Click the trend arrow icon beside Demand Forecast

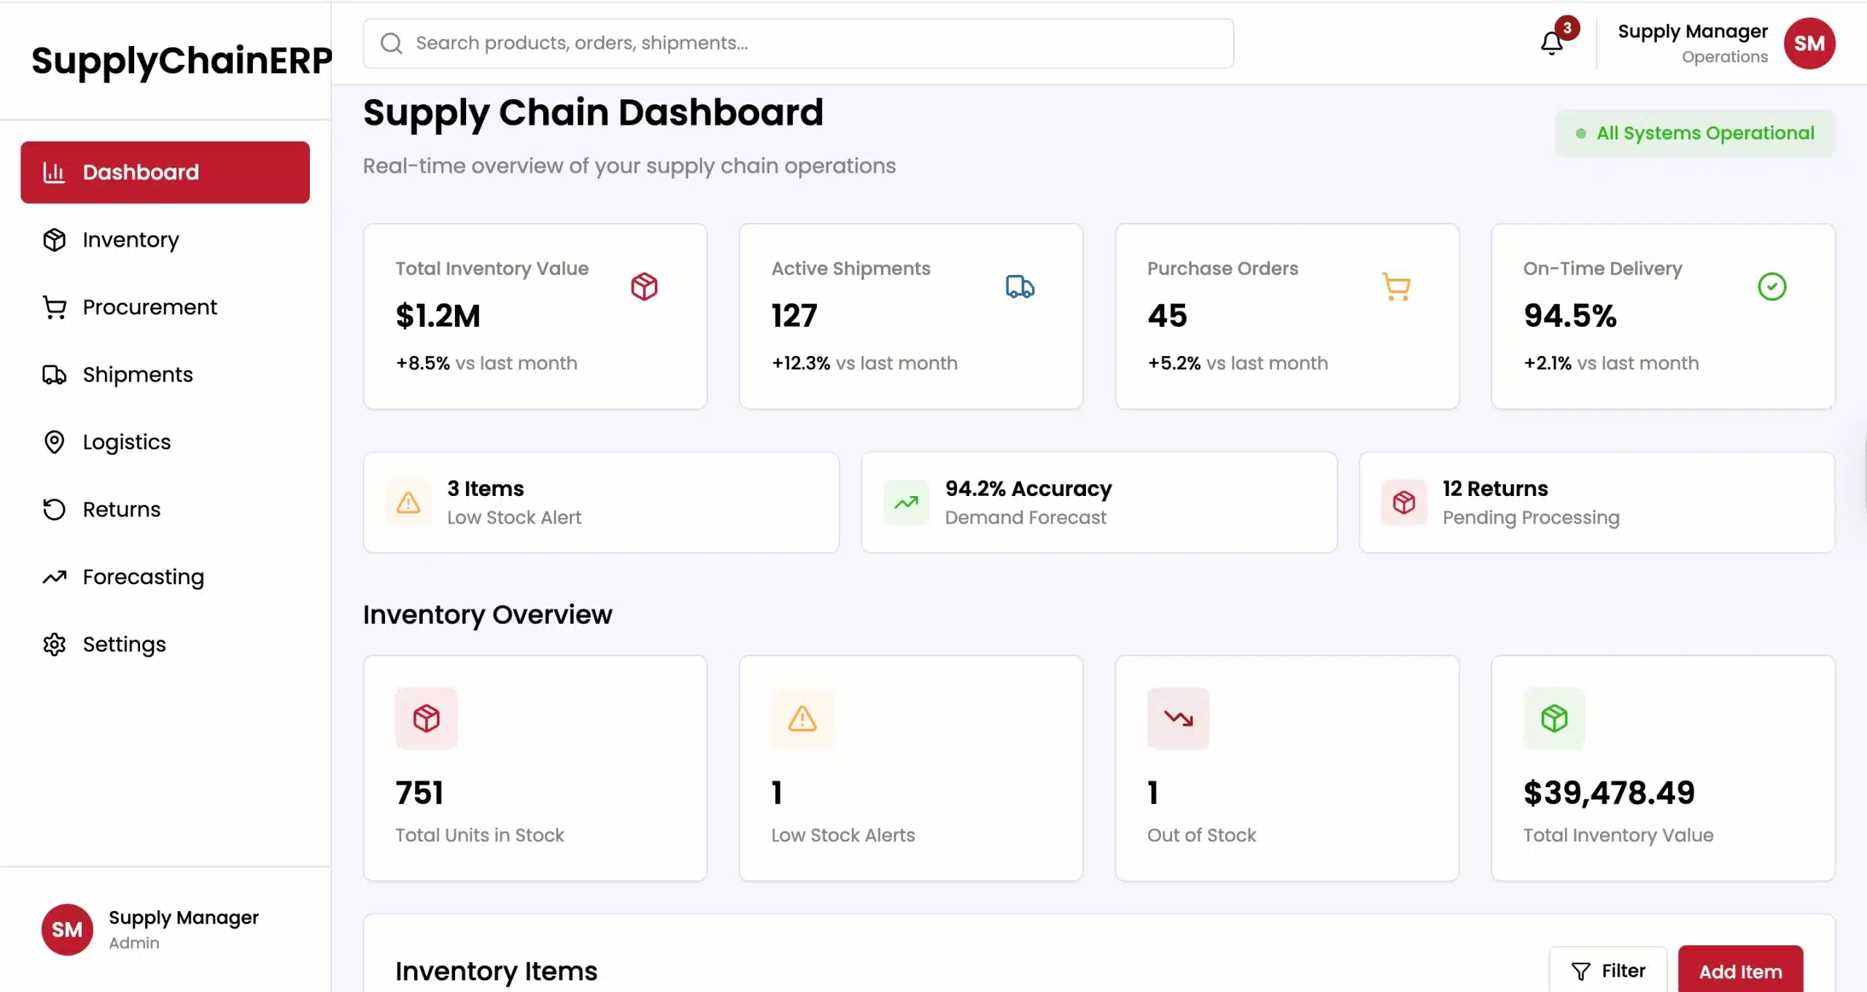(x=906, y=503)
